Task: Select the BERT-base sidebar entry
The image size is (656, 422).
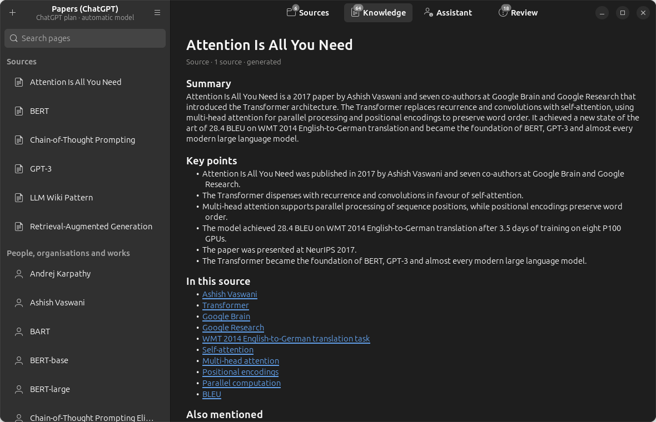Action: click(x=85, y=360)
